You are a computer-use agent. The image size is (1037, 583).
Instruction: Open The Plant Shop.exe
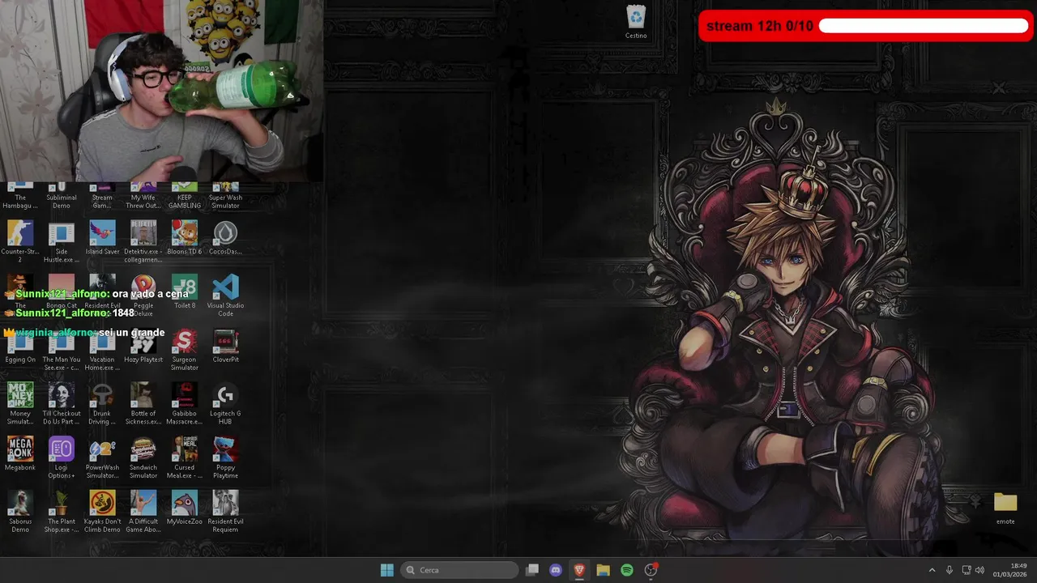(62, 511)
